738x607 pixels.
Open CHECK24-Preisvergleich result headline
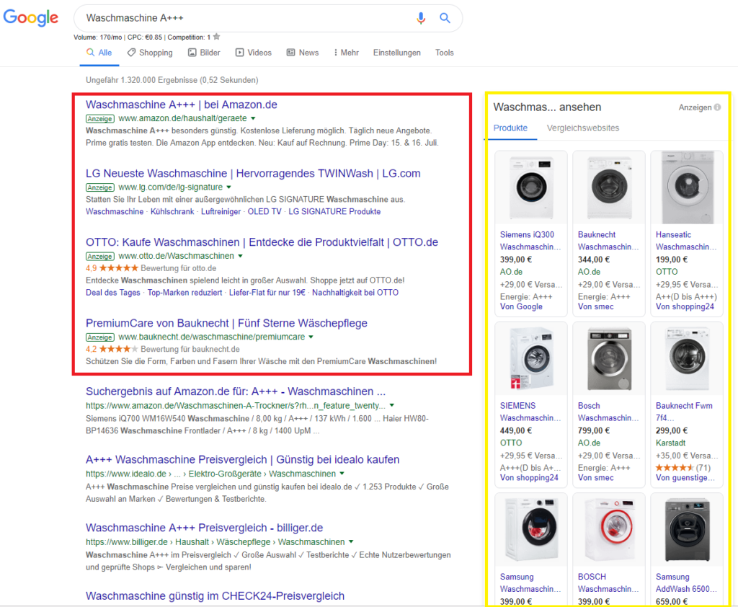click(215, 596)
